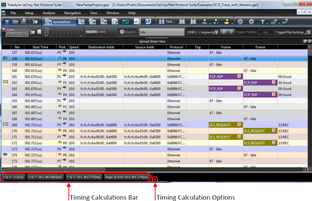Open the File menu

click(13, 13)
